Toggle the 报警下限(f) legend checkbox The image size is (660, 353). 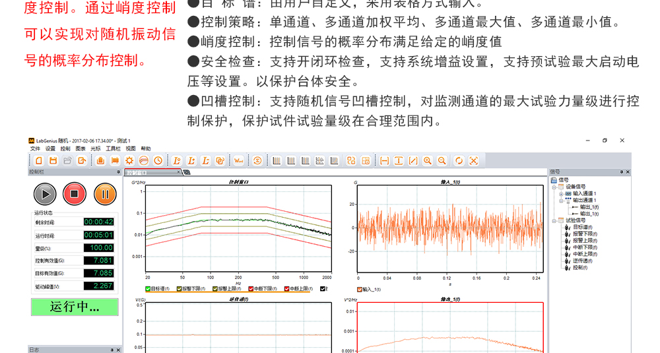coord(179,289)
